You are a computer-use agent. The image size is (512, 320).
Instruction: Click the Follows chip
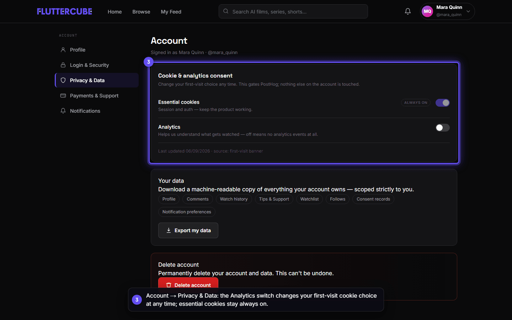pos(337,199)
